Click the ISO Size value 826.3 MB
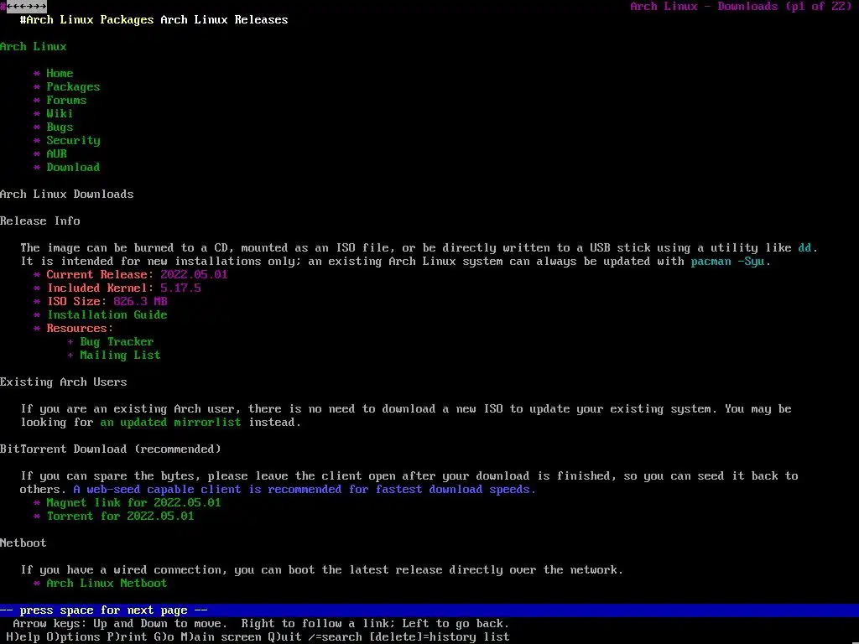Image resolution: width=859 pixels, height=644 pixels. pos(140,301)
